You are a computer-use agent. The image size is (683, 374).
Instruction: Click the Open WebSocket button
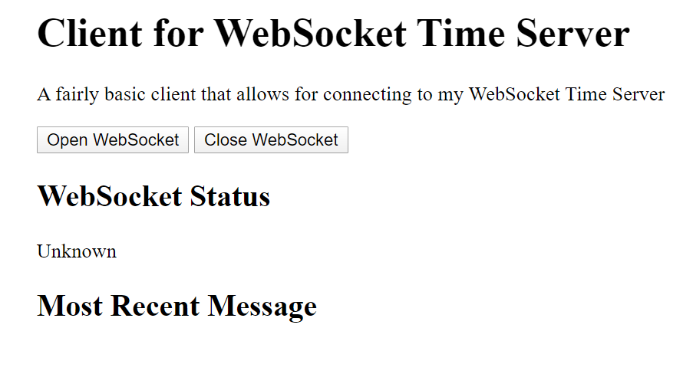(113, 140)
